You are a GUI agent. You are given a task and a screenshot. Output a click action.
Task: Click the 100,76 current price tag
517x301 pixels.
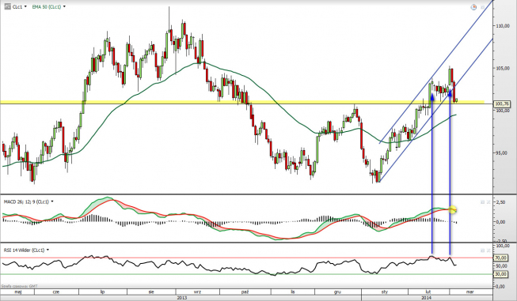(x=502, y=104)
